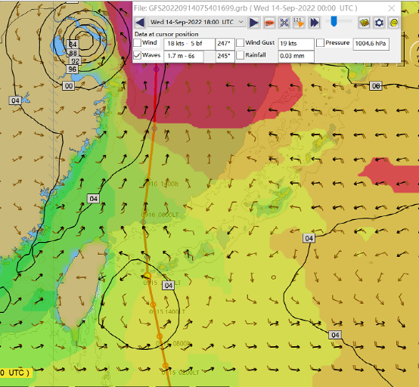Open GRIB settings gear icon
This screenshot has width=419, height=387.
click(x=379, y=22)
